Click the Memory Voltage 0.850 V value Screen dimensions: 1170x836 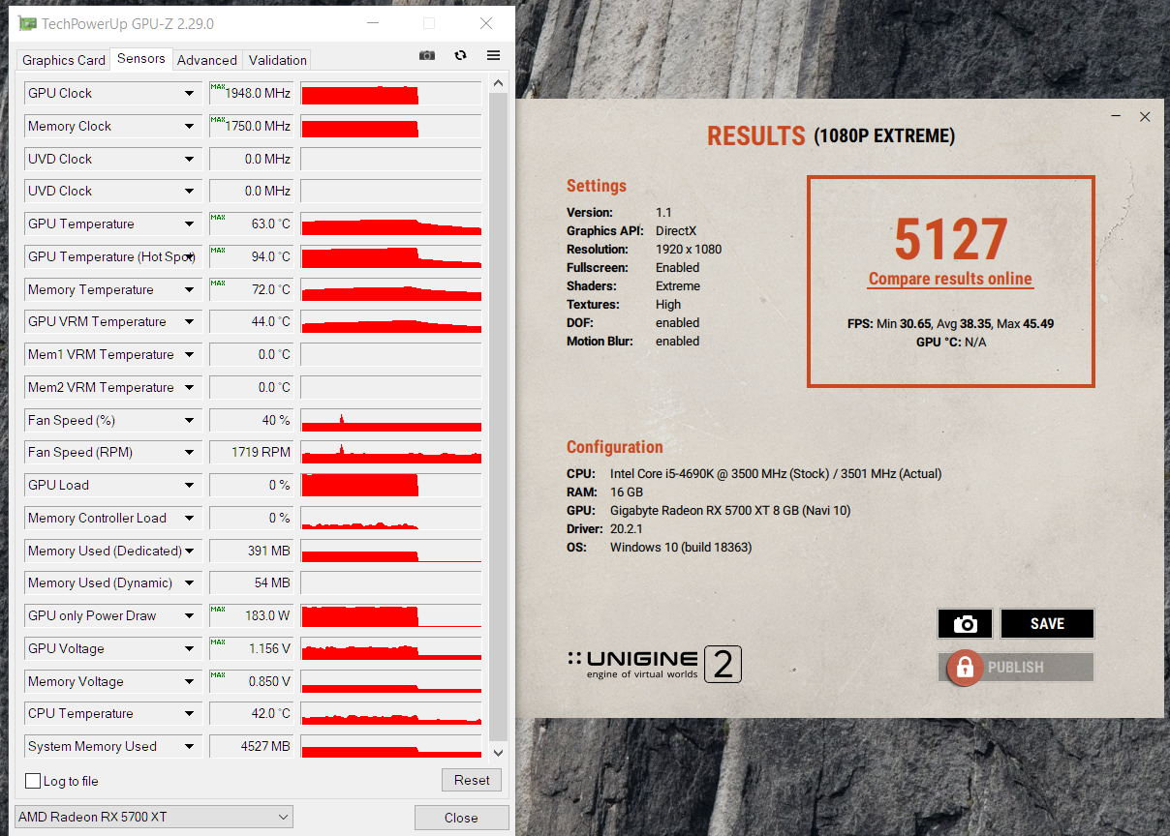[x=252, y=682]
